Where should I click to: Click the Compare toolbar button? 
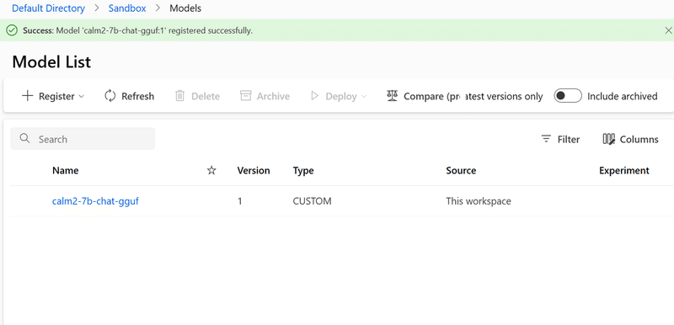coord(424,96)
